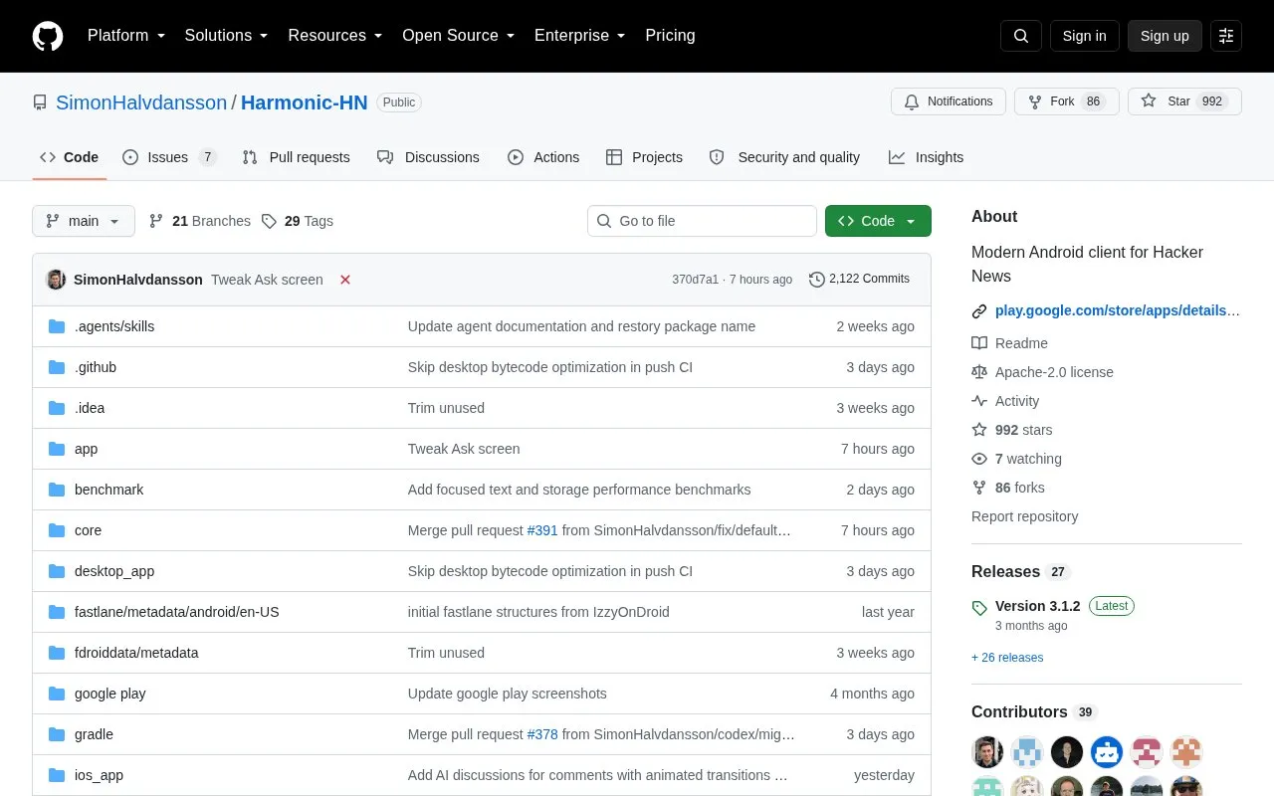Click the tag icon next to Version 3.1.2
This screenshot has width=1274, height=796.
pos(979,607)
